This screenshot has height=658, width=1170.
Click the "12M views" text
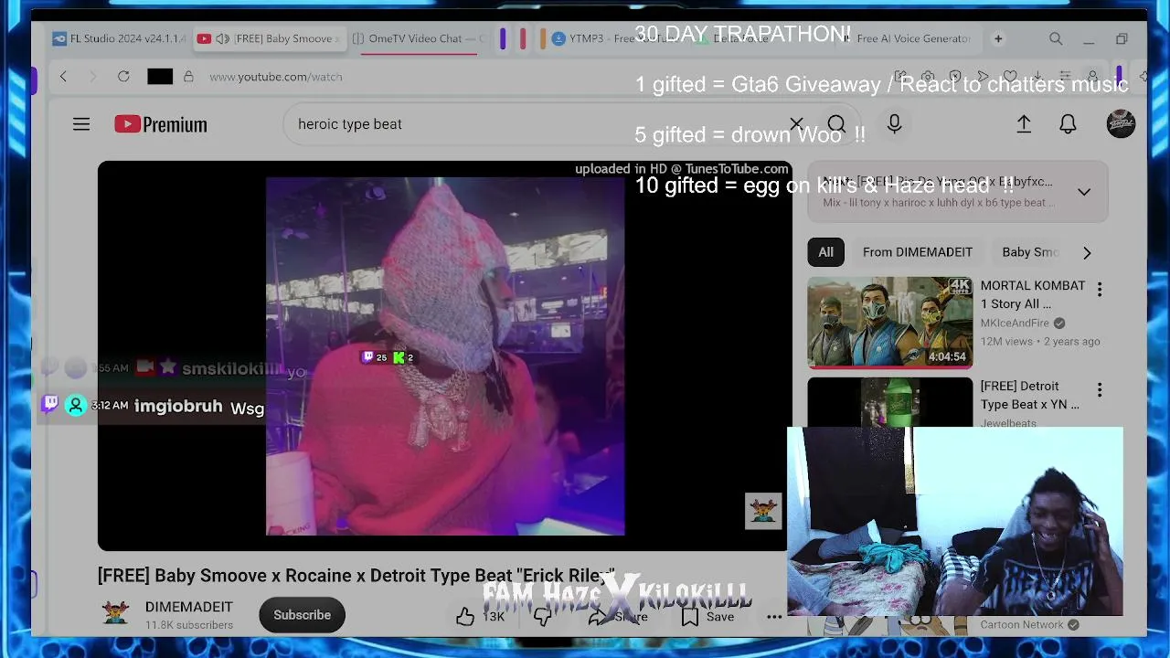1006,341
